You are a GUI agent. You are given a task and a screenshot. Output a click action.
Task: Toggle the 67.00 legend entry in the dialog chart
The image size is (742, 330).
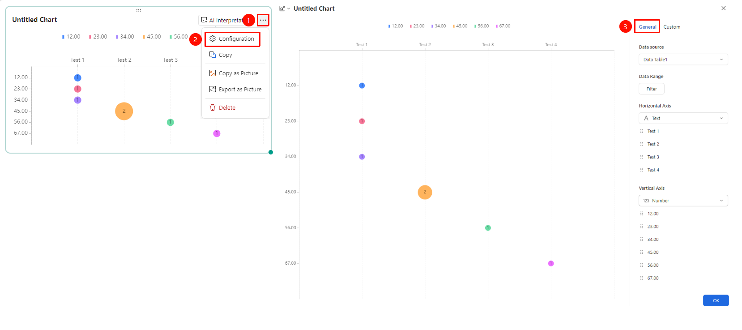[x=503, y=26]
